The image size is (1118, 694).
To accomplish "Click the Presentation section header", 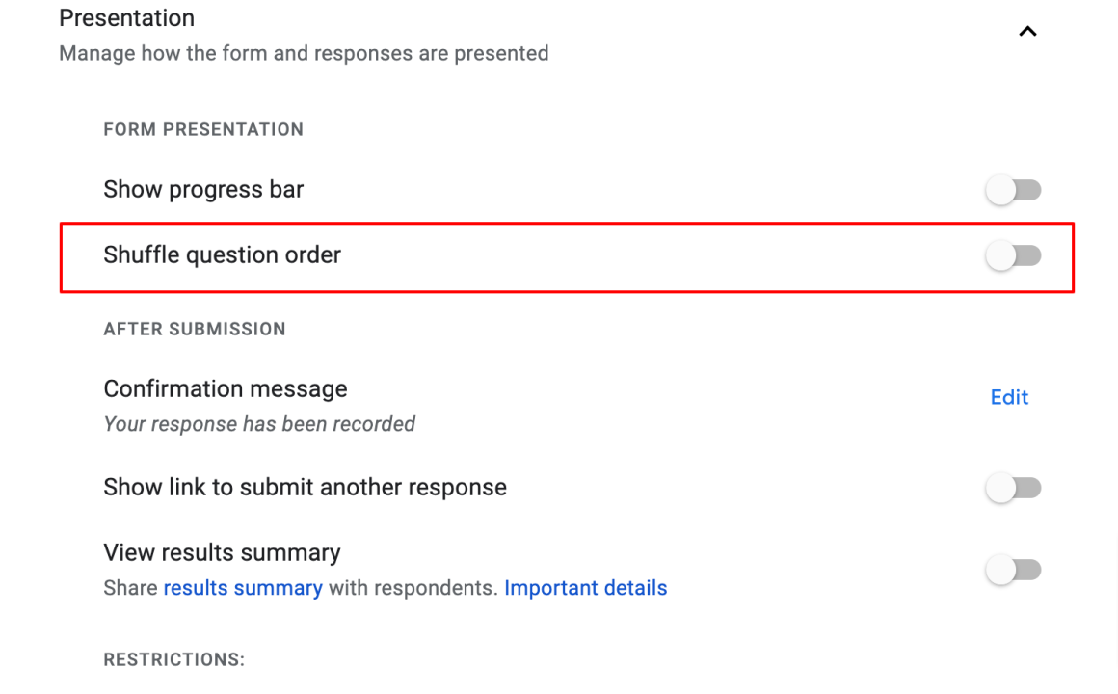I will click(126, 17).
